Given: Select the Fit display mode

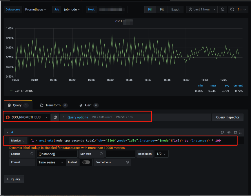Looking at the screenshot, I should click(x=162, y=10).
